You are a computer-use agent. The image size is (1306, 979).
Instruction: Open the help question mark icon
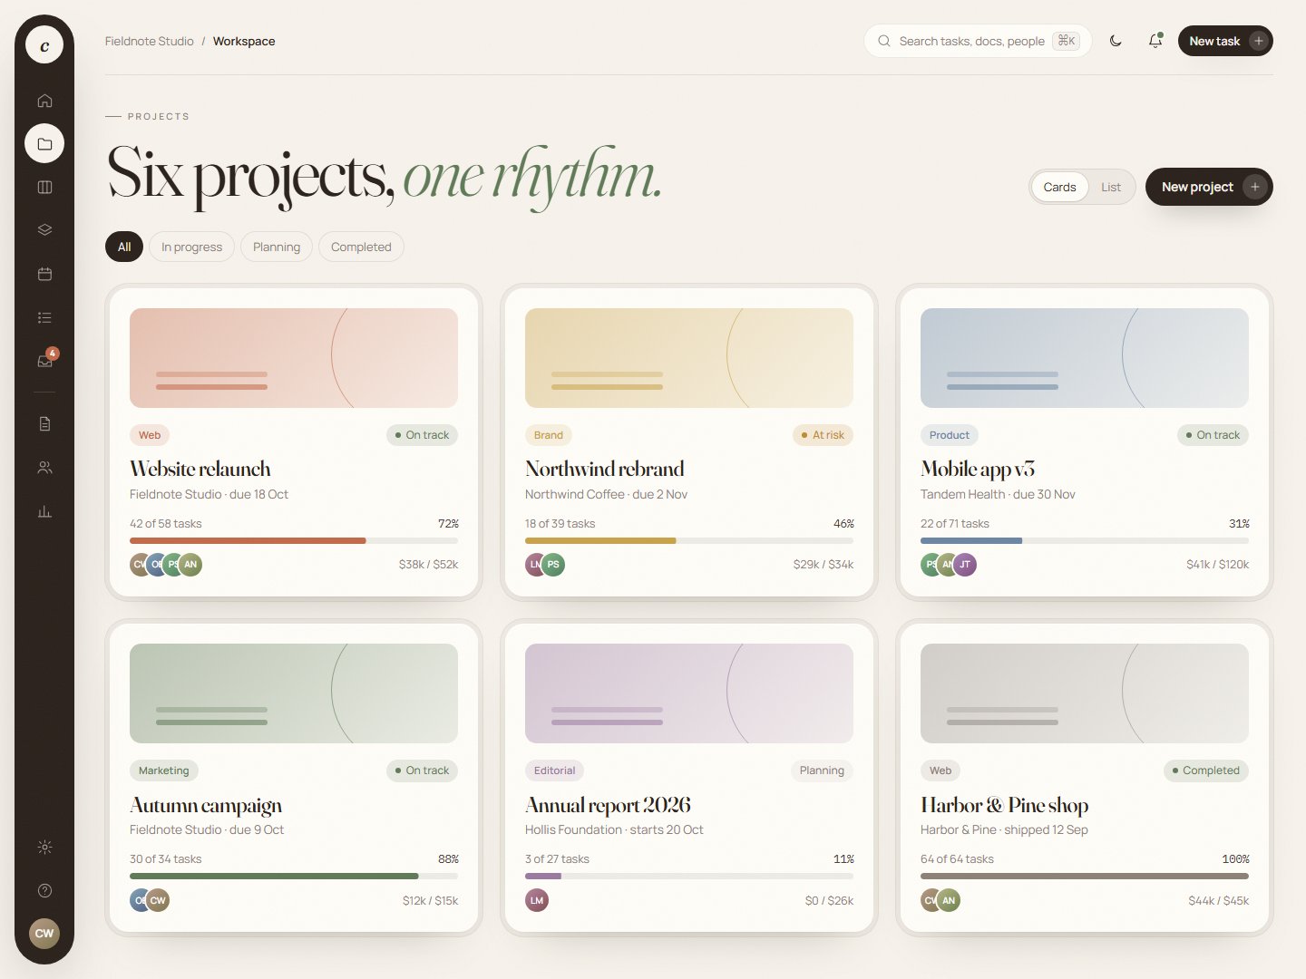point(44,890)
